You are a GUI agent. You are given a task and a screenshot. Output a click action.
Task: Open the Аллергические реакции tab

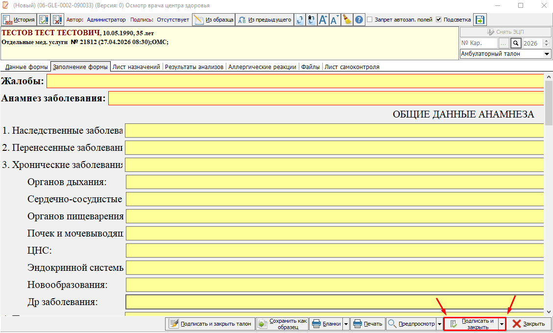(x=262, y=67)
